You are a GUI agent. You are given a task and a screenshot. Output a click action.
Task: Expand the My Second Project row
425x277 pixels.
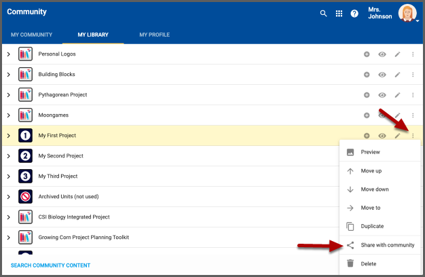pyautogui.click(x=8, y=156)
